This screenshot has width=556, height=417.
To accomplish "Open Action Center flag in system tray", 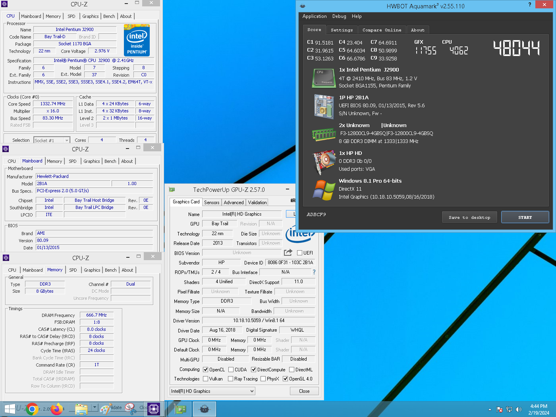I will point(500,409).
